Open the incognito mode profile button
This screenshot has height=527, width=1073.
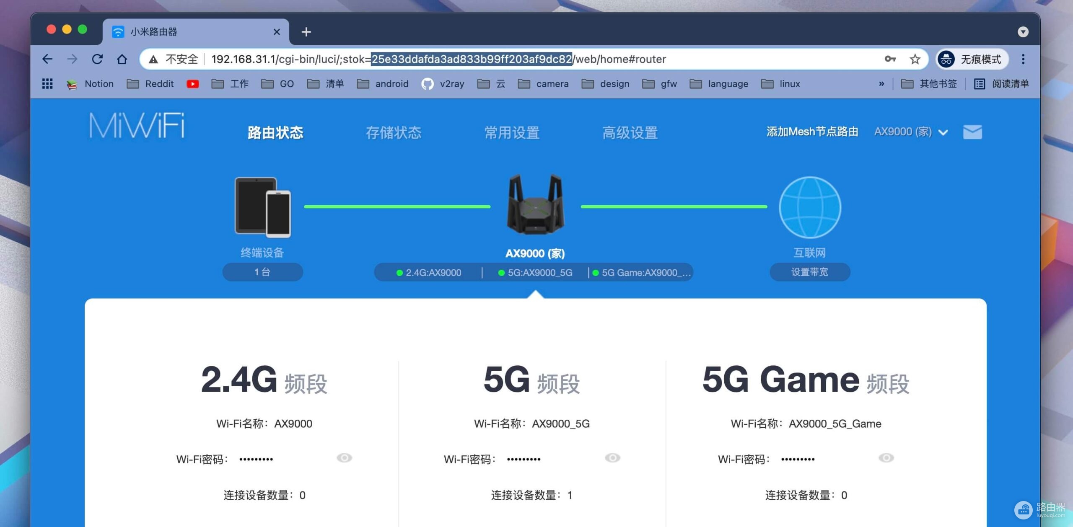(x=972, y=59)
